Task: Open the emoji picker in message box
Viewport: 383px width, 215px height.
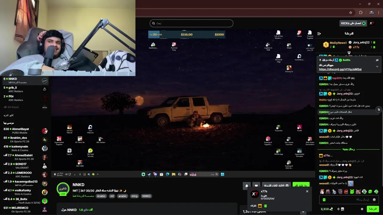Action: pyautogui.click(x=374, y=199)
